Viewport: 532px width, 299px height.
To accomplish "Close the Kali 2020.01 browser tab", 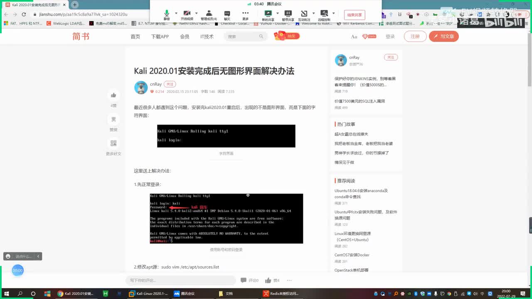I will pos(64,5).
